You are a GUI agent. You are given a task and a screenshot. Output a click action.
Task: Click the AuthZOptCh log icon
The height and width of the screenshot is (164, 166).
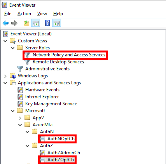42,160
